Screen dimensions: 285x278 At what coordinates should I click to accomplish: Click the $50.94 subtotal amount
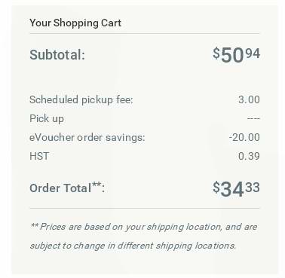coord(236,54)
